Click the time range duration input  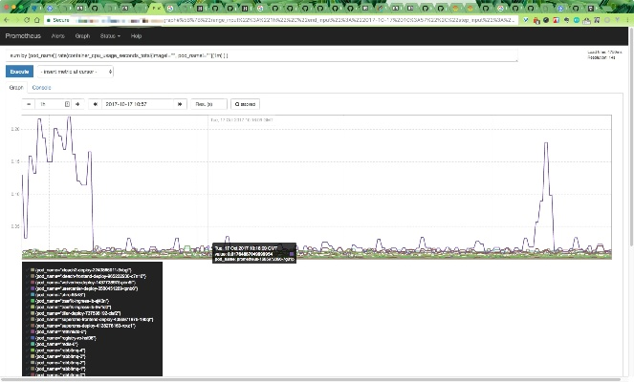[x=50, y=103]
